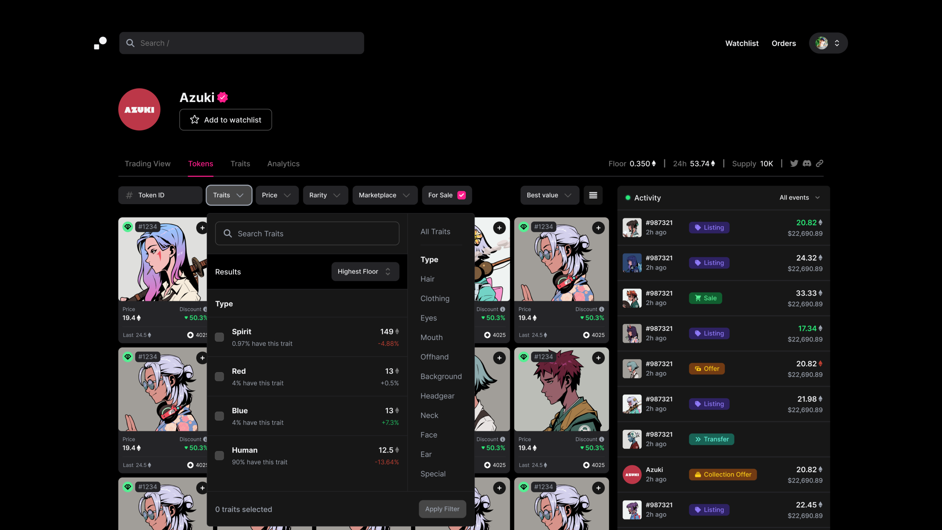Viewport: 942px width, 530px height.
Task: Open the Discord link icon
Action: point(807,163)
